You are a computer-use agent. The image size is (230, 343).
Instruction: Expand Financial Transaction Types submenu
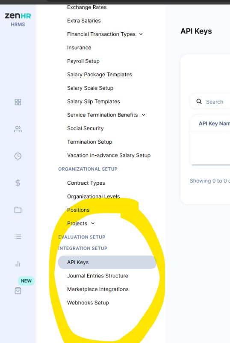click(x=141, y=34)
